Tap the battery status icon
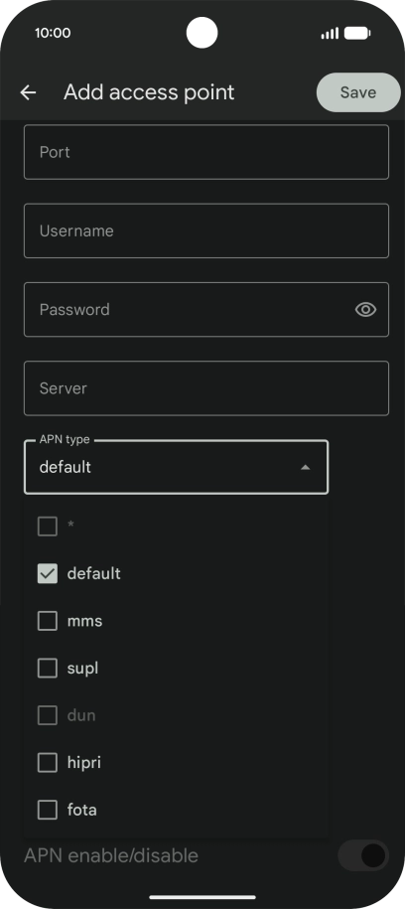The image size is (405, 909). click(x=357, y=33)
